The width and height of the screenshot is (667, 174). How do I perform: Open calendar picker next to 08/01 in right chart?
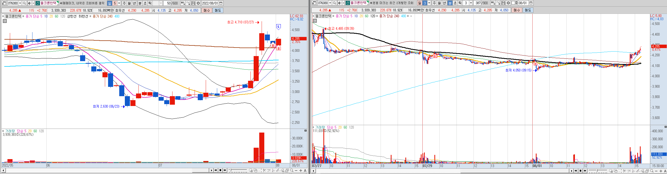pyautogui.click(x=531, y=3)
